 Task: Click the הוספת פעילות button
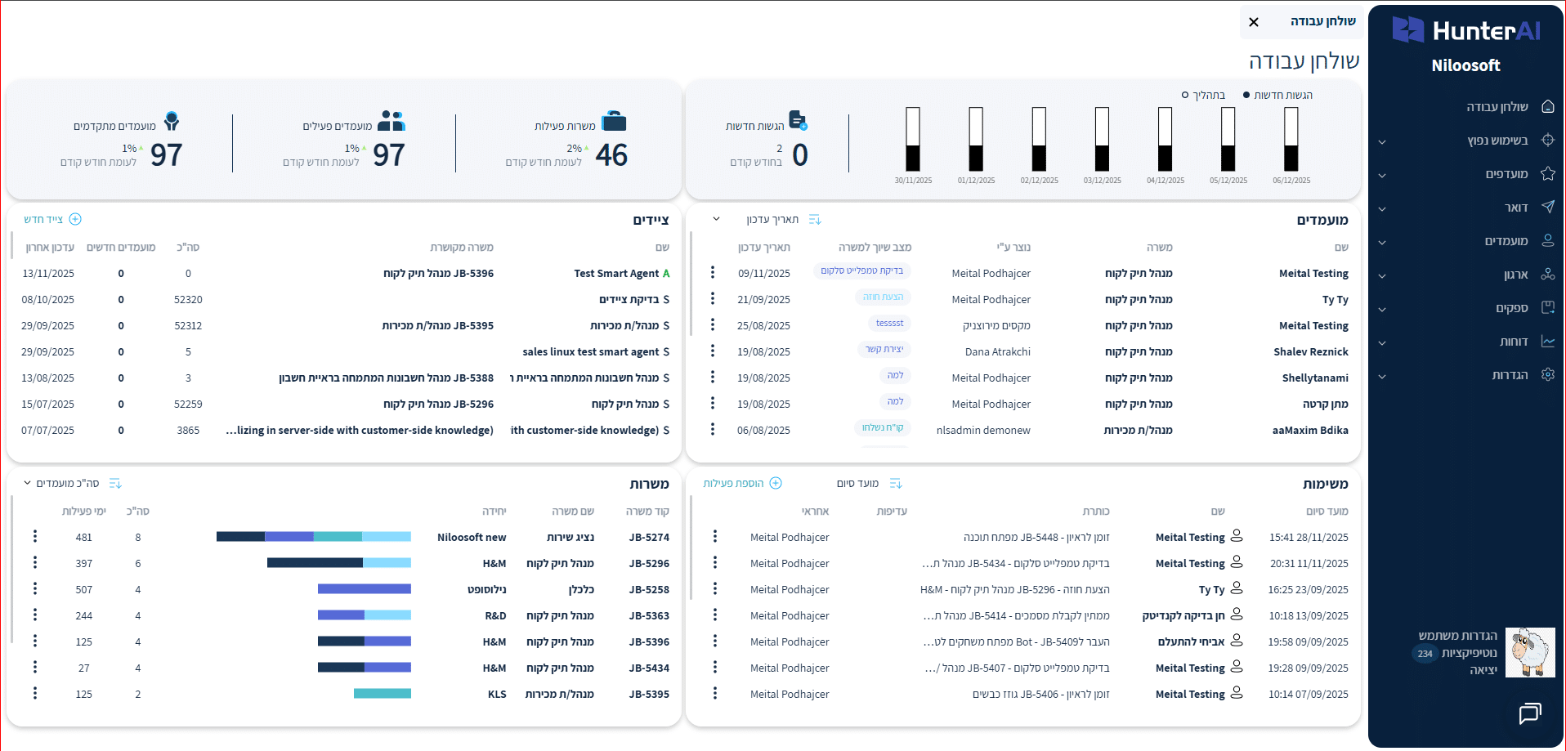[x=742, y=483]
